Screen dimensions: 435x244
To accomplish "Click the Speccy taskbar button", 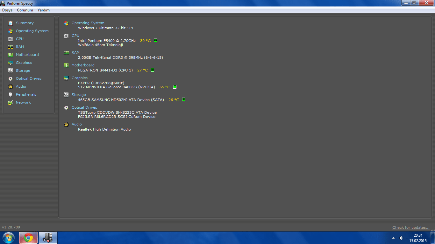I will click(48, 238).
